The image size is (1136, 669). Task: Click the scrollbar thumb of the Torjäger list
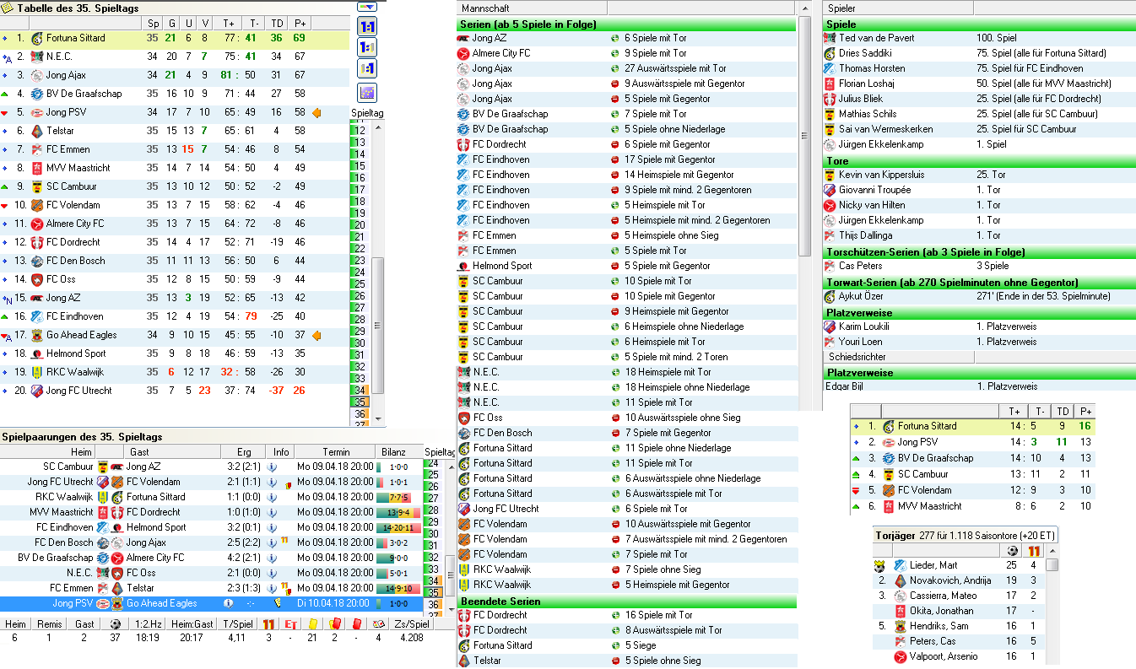tap(1052, 565)
